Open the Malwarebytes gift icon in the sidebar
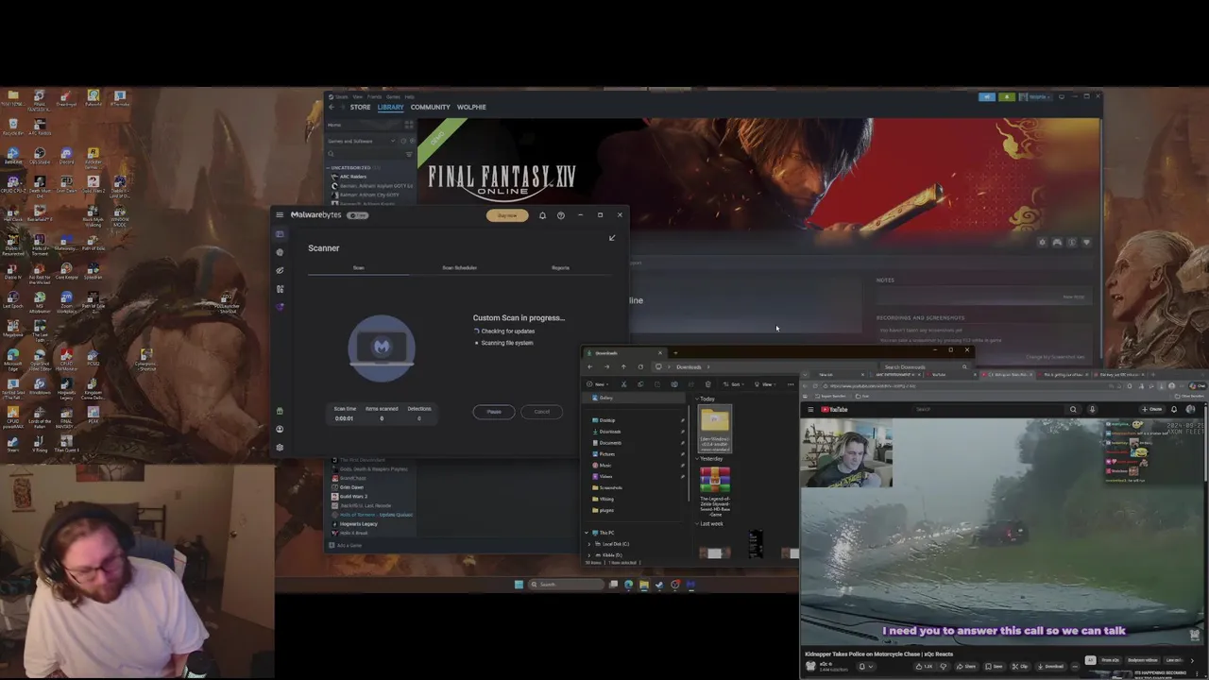Image resolution: width=1209 pixels, height=680 pixels. tap(280, 411)
